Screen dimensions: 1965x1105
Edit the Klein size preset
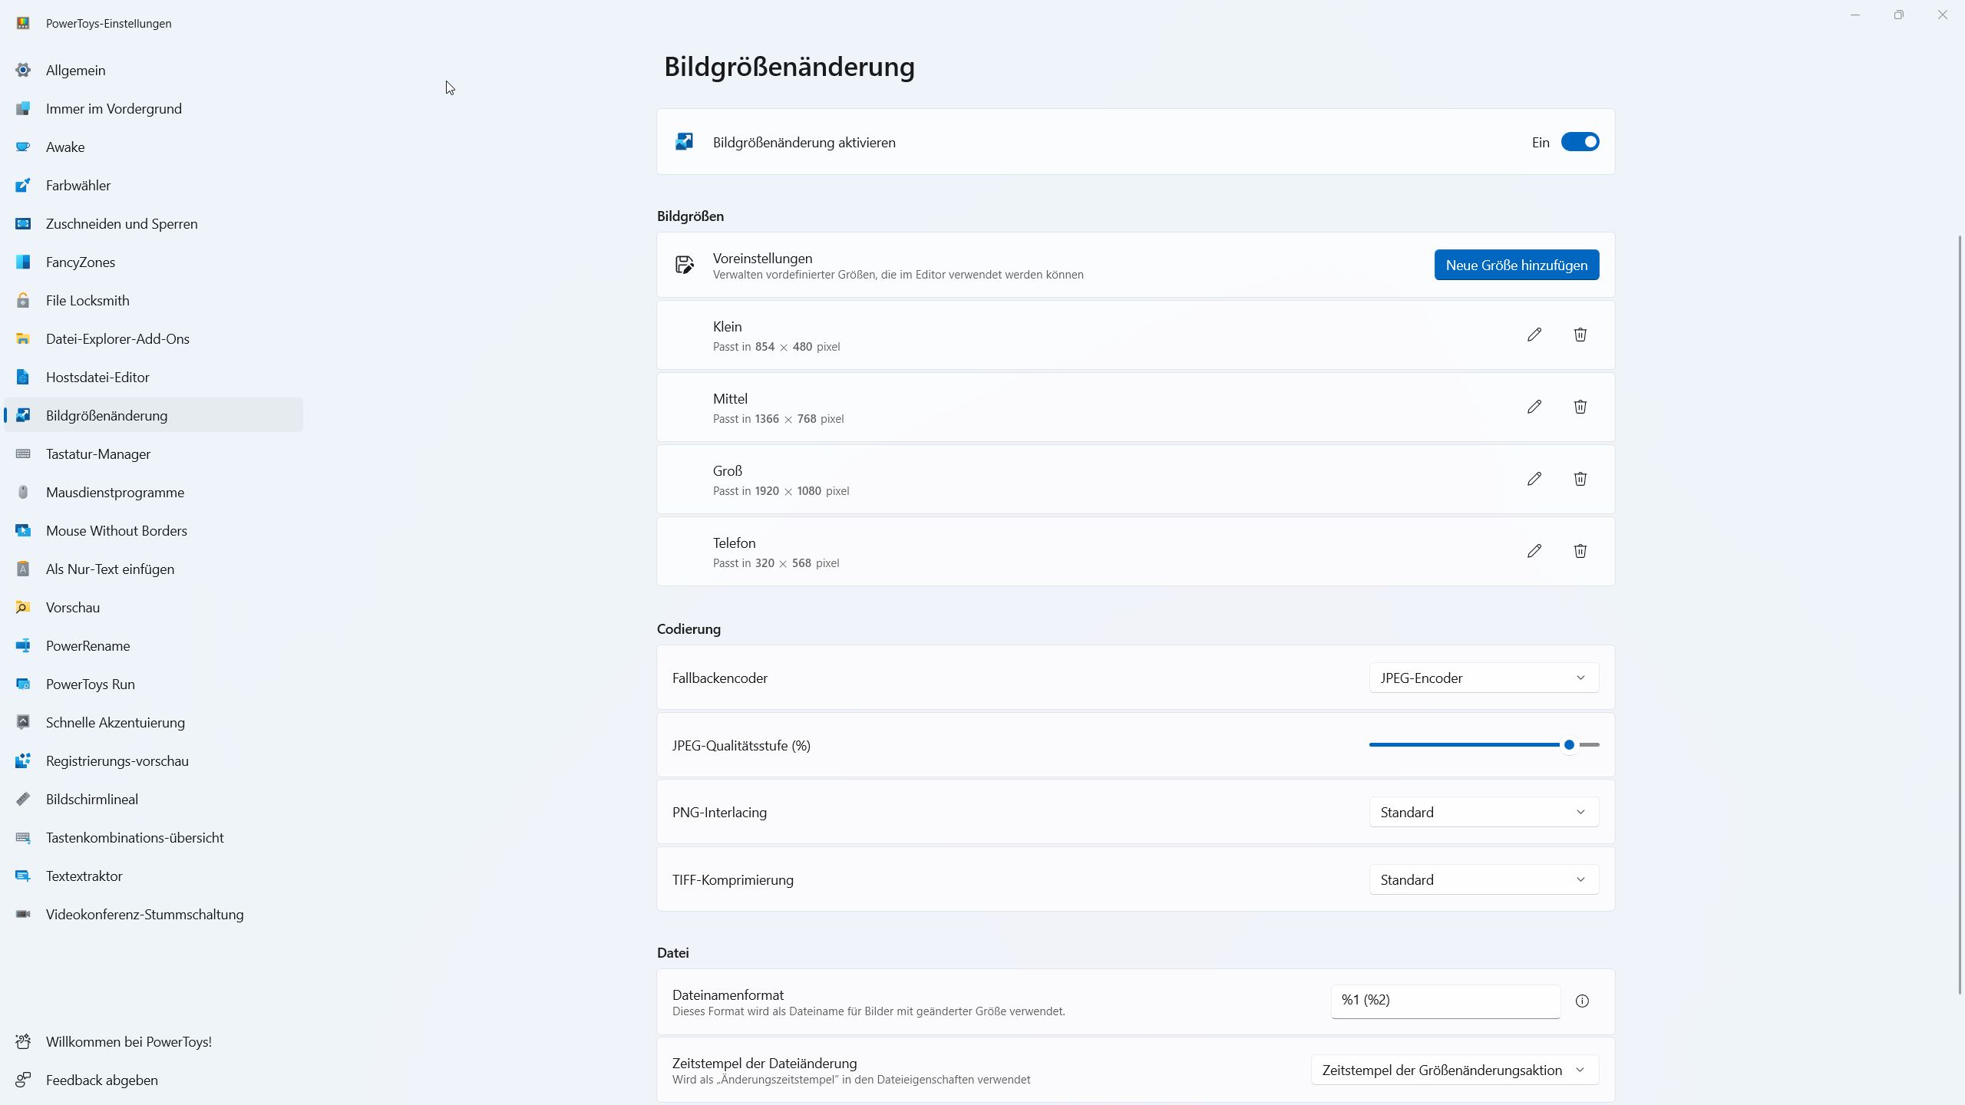(x=1534, y=335)
